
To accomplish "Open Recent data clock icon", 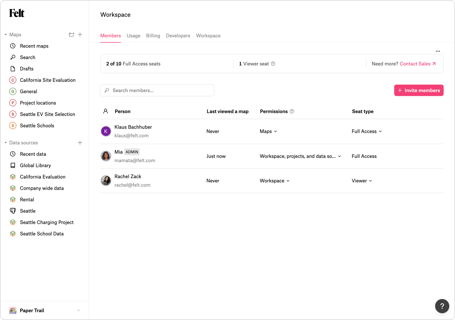I will 13,154.
